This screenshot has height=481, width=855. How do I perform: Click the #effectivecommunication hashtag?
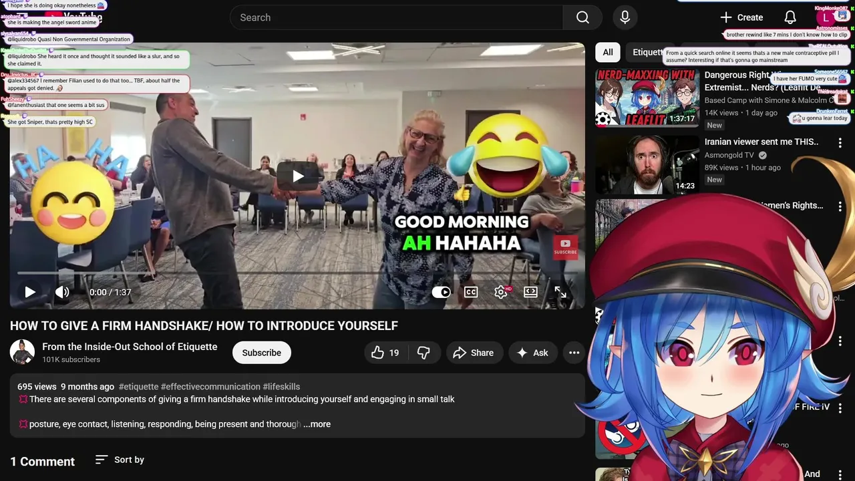coord(210,387)
